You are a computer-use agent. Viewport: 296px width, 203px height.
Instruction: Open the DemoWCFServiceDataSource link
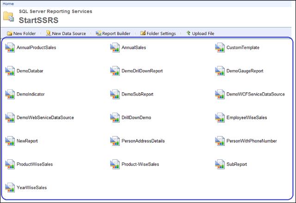pos(256,94)
